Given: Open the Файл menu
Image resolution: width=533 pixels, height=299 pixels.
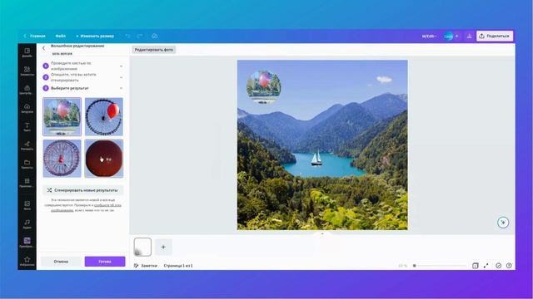Looking at the screenshot, I should click(61, 36).
